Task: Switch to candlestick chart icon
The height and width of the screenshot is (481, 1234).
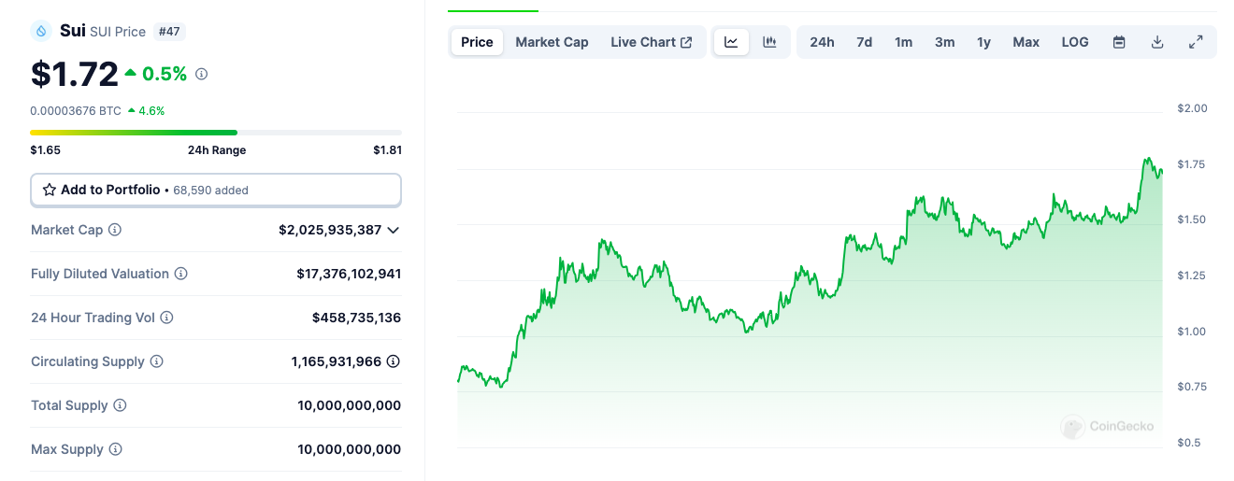Action: [x=769, y=42]
